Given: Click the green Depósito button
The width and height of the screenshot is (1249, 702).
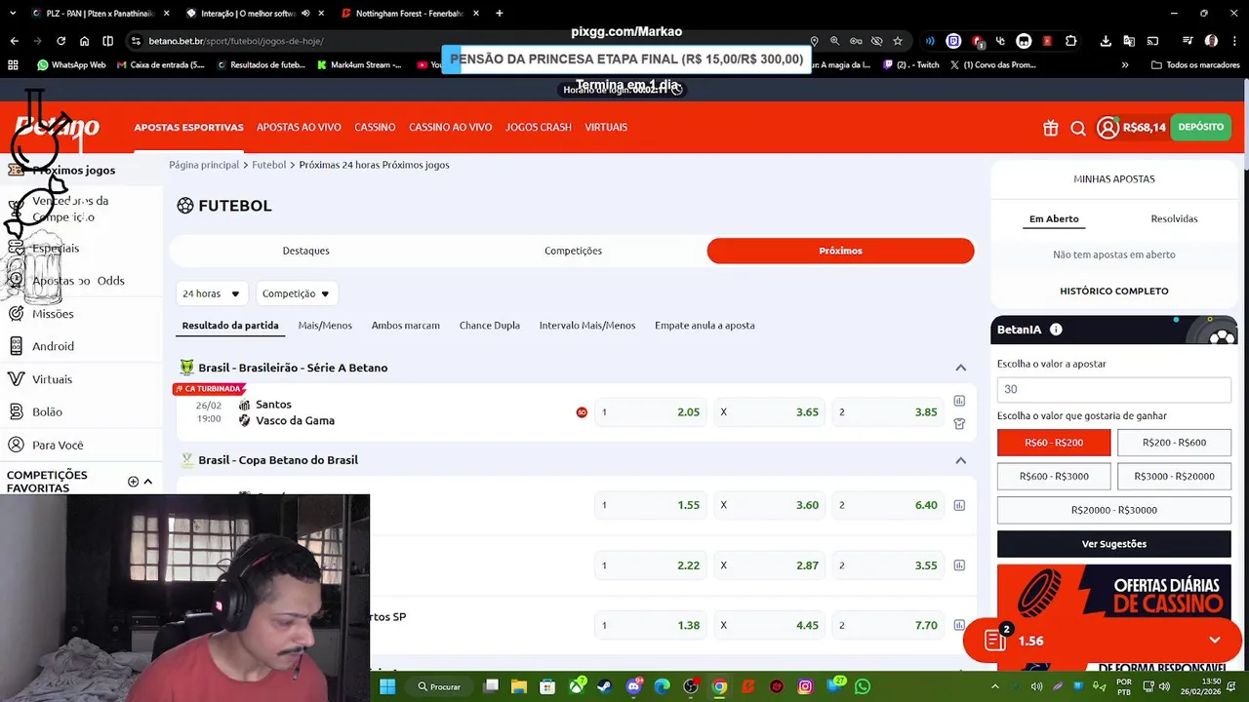Looking at the screenshot, I should [x=1200, y=128].
